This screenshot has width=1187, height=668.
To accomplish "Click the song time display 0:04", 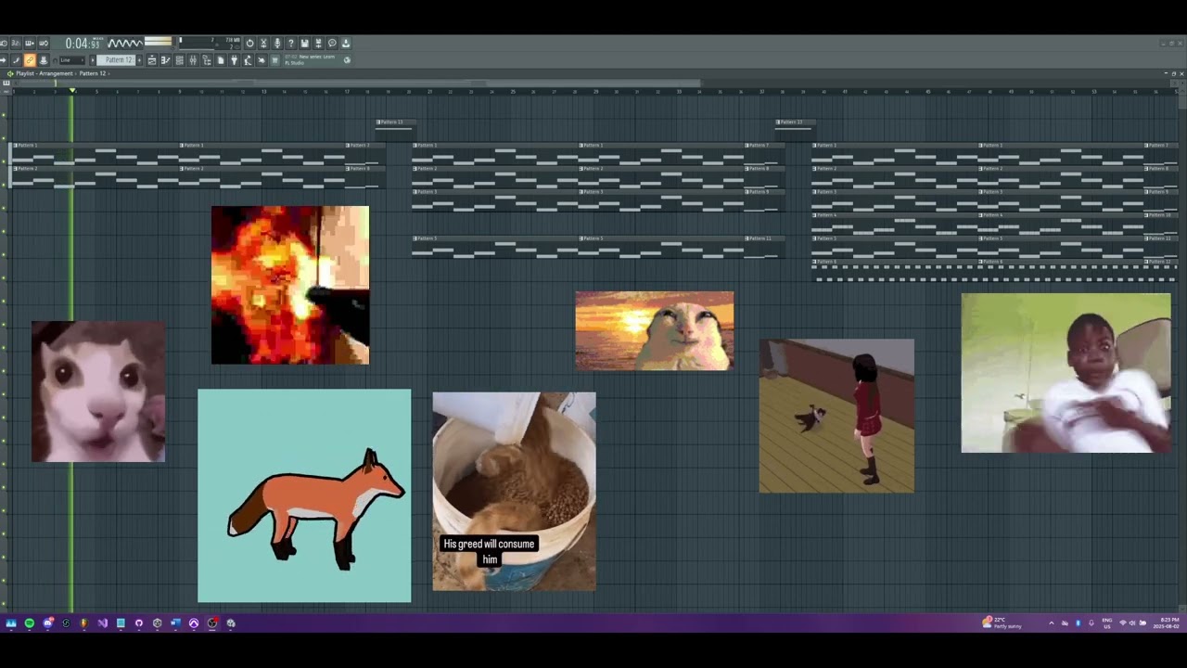I will click(83, 44).
